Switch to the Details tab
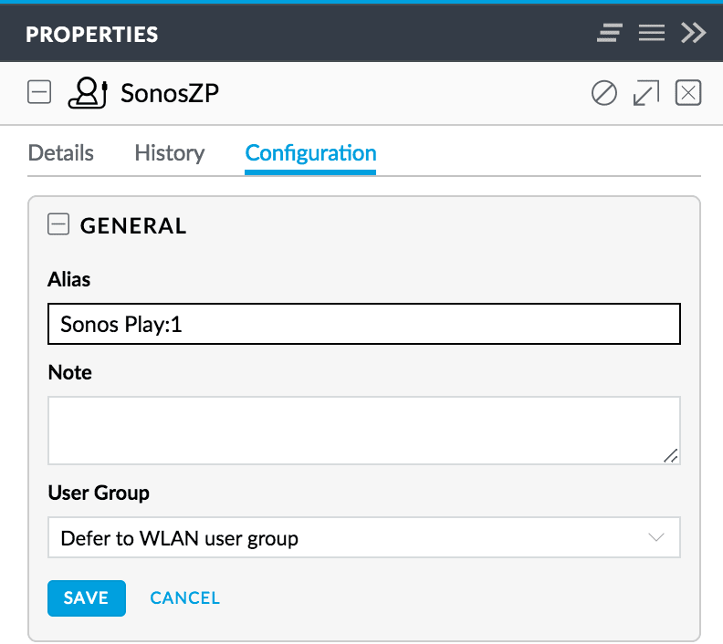 [x=61, y=153]
